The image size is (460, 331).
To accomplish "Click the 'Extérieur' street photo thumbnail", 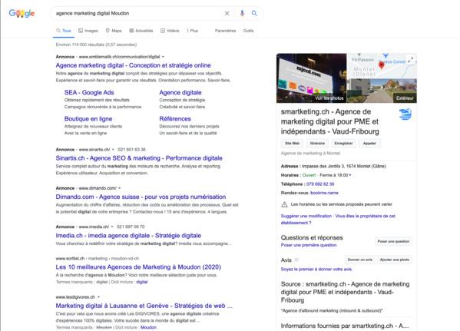I will click(x=382, y=91).
